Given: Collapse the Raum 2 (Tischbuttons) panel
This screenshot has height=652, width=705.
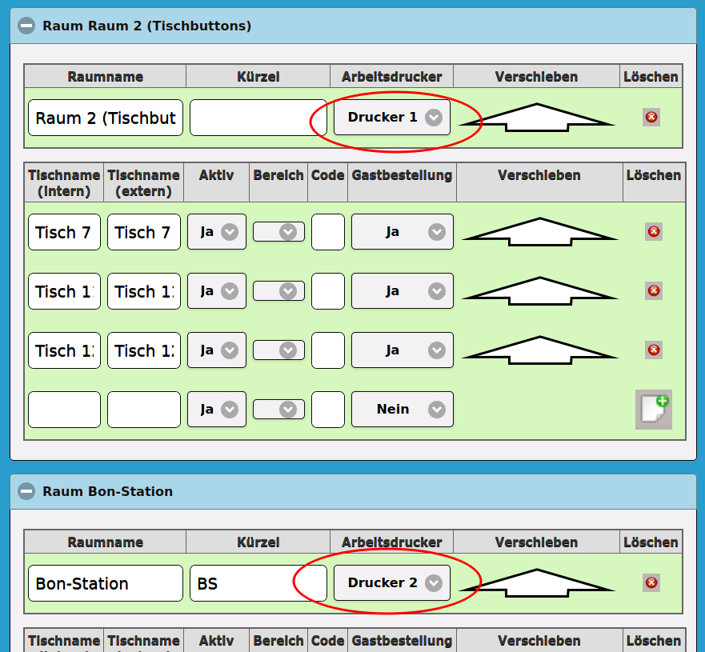Looking at the screenshot, I should 26,26.
